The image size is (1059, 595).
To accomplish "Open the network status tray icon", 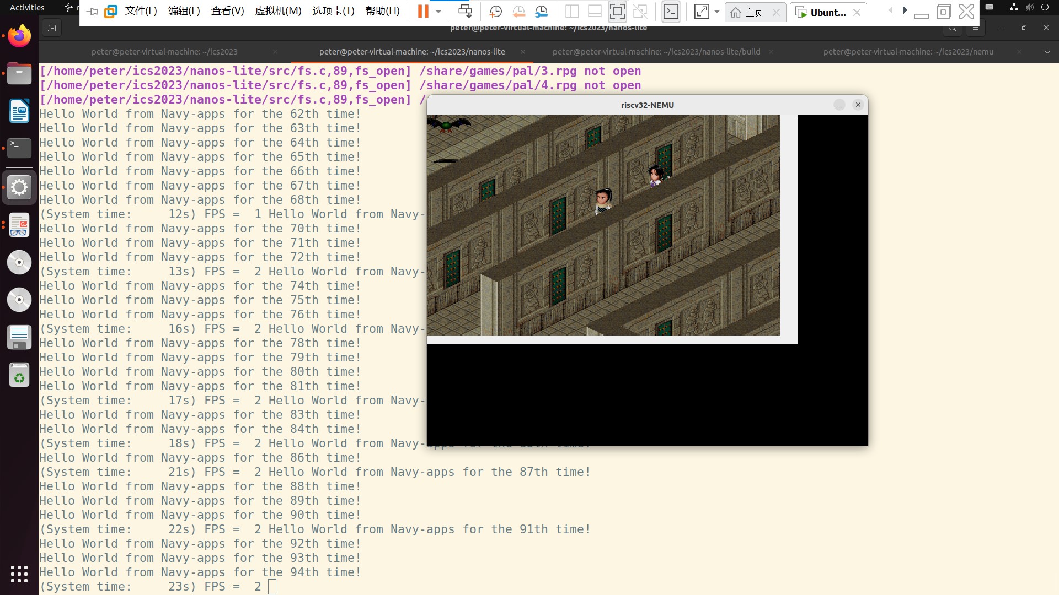I will [x=1014, y=7].
